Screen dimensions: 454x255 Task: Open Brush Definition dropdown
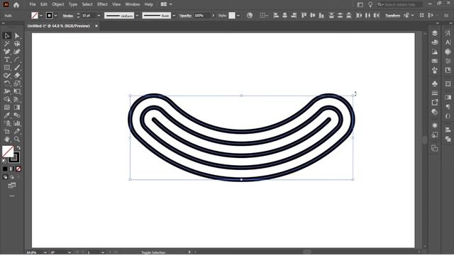174,16
